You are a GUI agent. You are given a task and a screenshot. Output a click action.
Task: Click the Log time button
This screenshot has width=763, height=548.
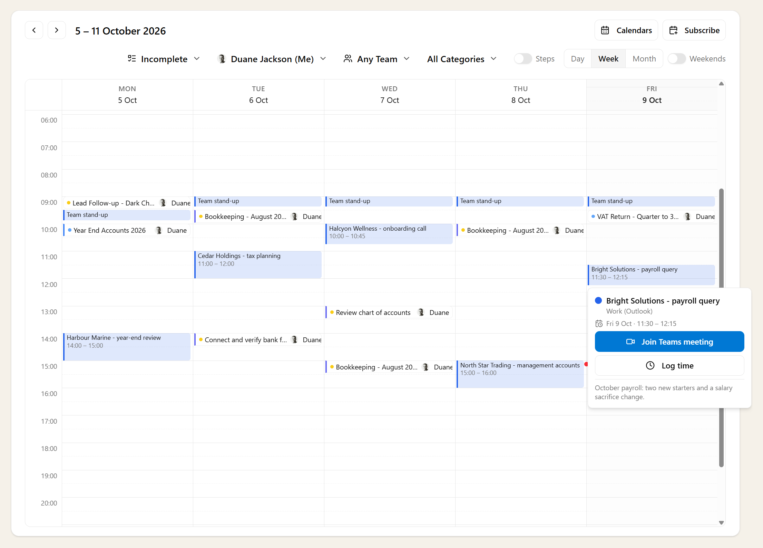coord(669,366)
